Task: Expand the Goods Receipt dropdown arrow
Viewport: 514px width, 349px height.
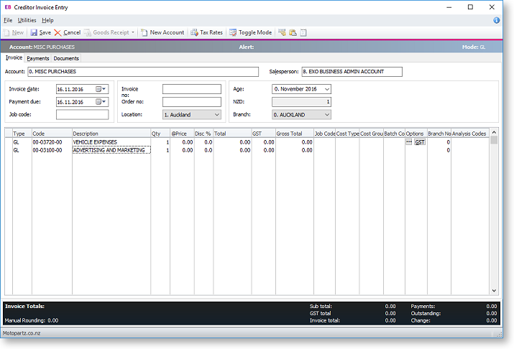Action: point(133,32)
